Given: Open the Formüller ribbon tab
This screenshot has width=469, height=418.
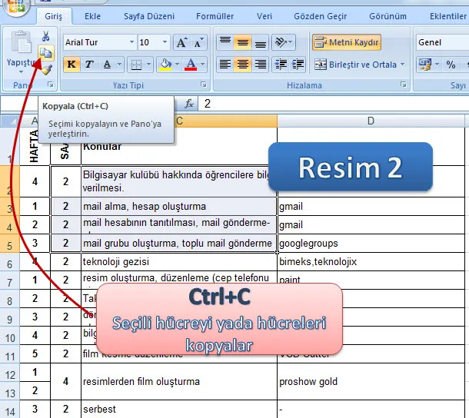Looking at the screenshot, I should [215, 15].
